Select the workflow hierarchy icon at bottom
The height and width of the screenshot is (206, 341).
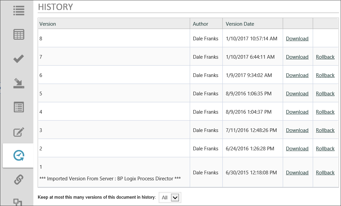click(18, 202)
